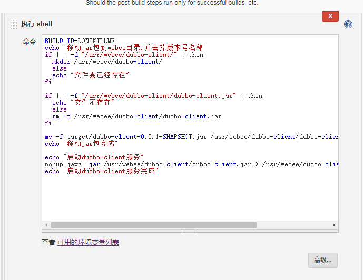This screenshot has width=363, height=280.
Task: Click the echo "文件夹已经存在" line
Action: click(x=91, y=75)
